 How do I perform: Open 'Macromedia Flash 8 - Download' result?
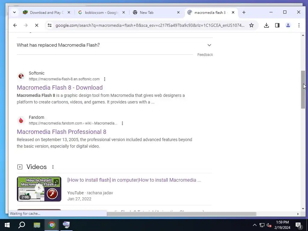click(60, 88)
